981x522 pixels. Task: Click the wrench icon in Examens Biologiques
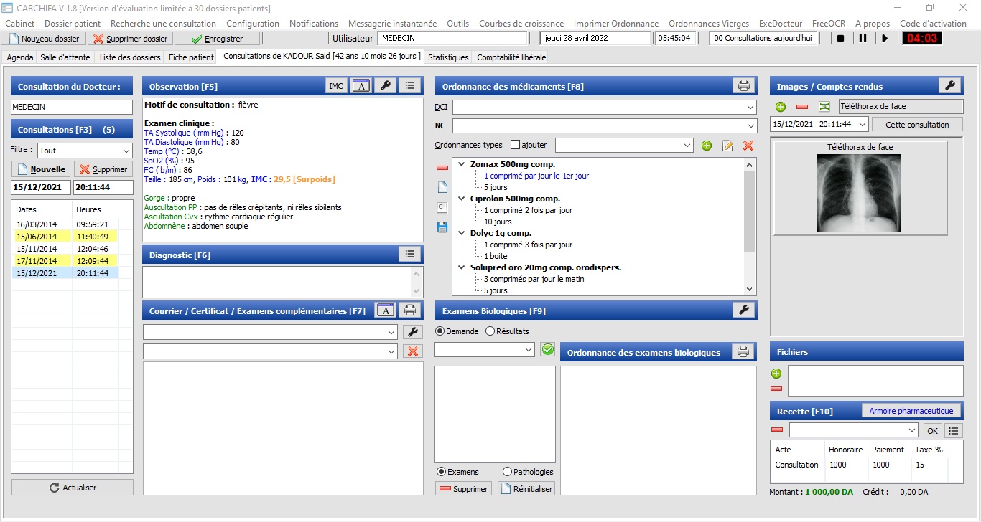[744, 310]
